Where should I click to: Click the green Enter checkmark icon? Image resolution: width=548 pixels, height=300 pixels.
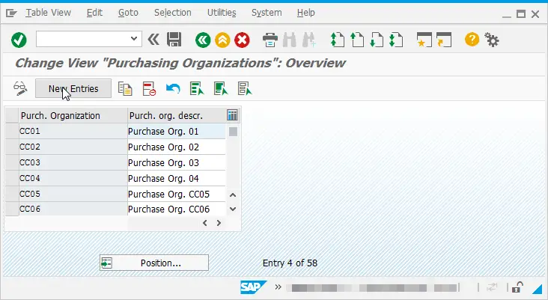click(x=19, y=39)
